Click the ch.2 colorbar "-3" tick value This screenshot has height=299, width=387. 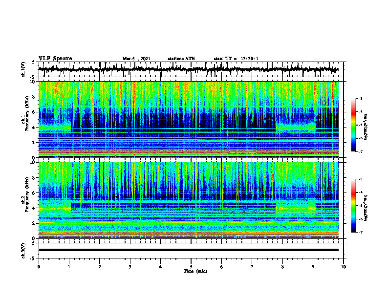[x=361, y=179]
